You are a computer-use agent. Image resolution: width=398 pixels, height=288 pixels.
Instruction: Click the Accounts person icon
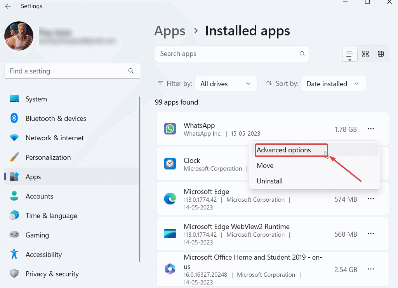pos(14,196)
